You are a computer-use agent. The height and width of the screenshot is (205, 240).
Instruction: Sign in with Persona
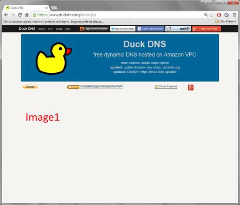[94, 29]
